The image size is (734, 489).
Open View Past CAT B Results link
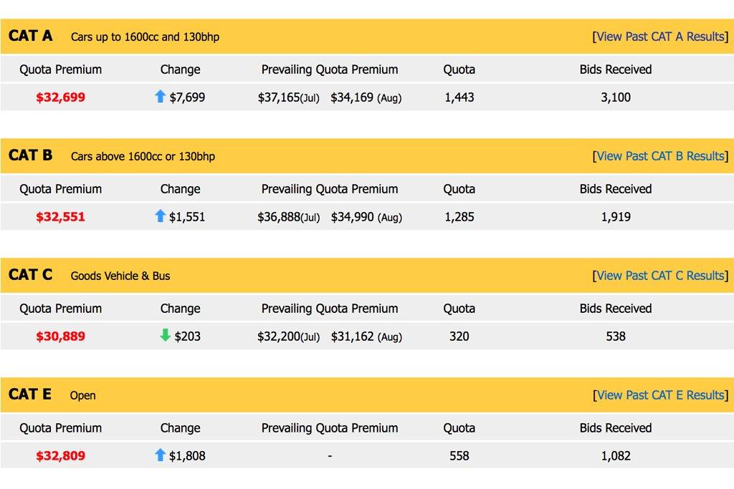pos(659,156)
